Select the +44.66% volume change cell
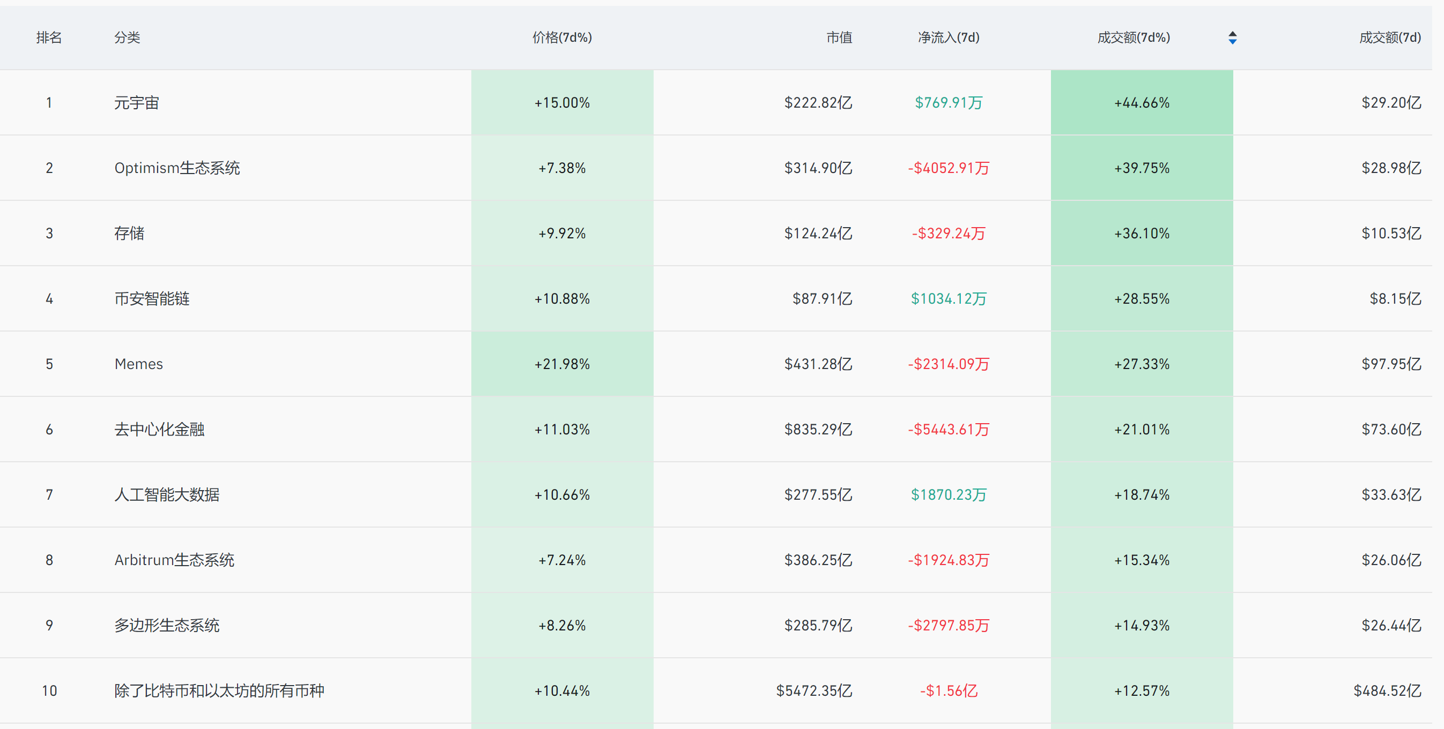The image size is (1444, 729). (1142, 102)
